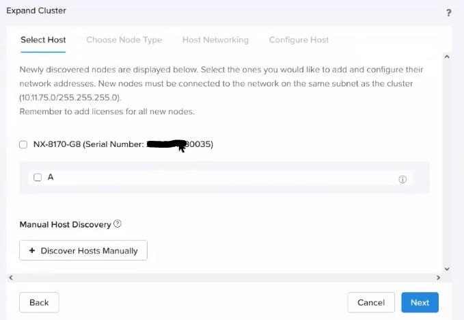
Task: Open the Manual Host Discovery help tooltip icon
Action: pyautogui.click(x=118, y=224)
